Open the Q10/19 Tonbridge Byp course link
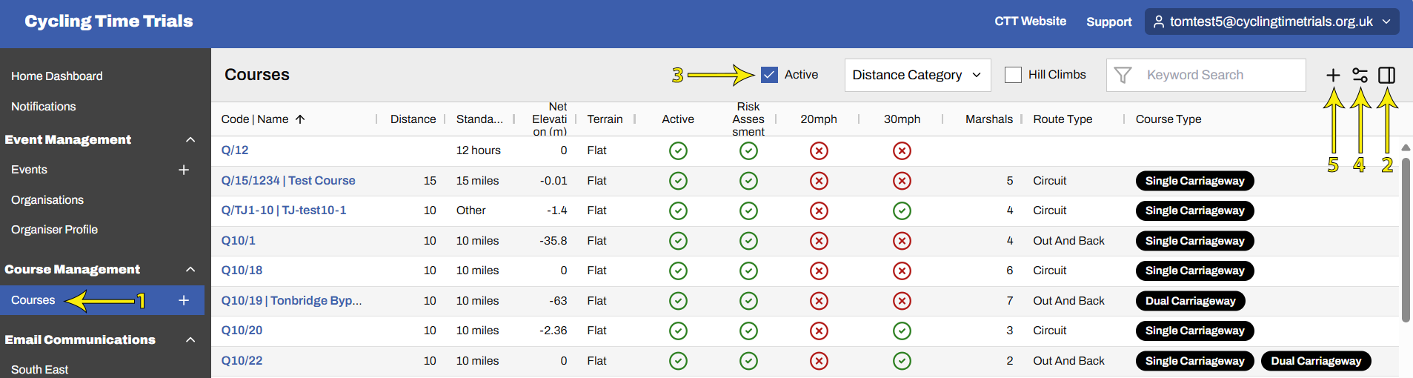Viewport: 1413px width, 378px height. click(x=291, y=301)
